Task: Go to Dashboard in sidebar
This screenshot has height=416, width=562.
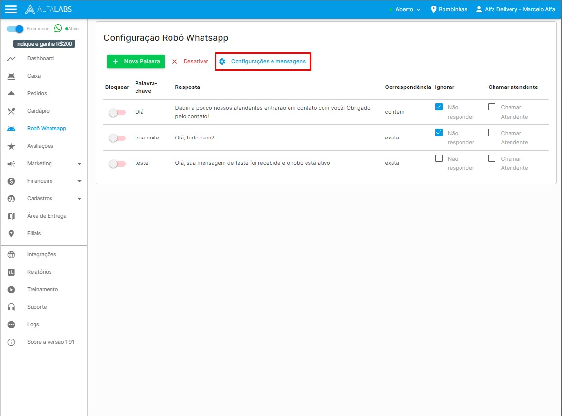Action: pyautogui.click(x=40, y=59)
